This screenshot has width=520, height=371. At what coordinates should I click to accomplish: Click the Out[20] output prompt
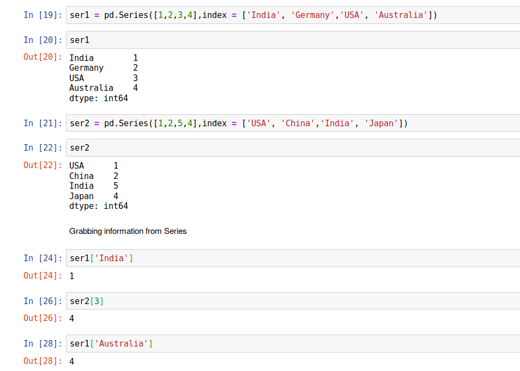[43, 57]
